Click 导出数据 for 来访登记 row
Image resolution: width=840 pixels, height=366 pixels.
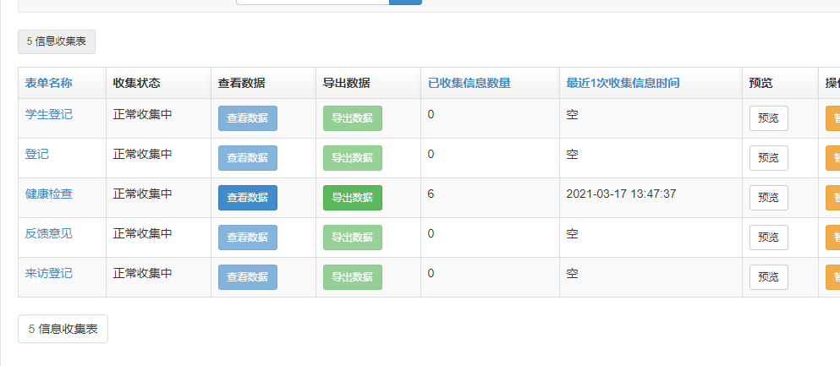click(353, 276)
